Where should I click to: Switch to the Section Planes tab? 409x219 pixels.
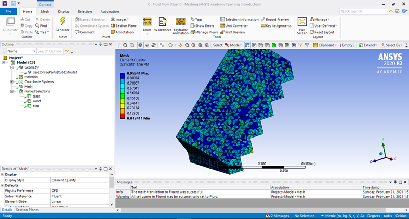pos(27,210)
